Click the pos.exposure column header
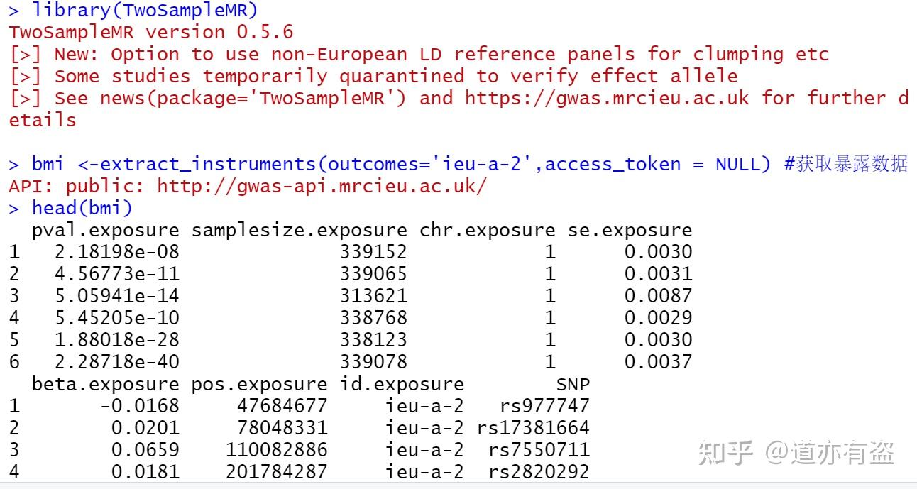This screenshot has width=917, height=489. (259, 385)
